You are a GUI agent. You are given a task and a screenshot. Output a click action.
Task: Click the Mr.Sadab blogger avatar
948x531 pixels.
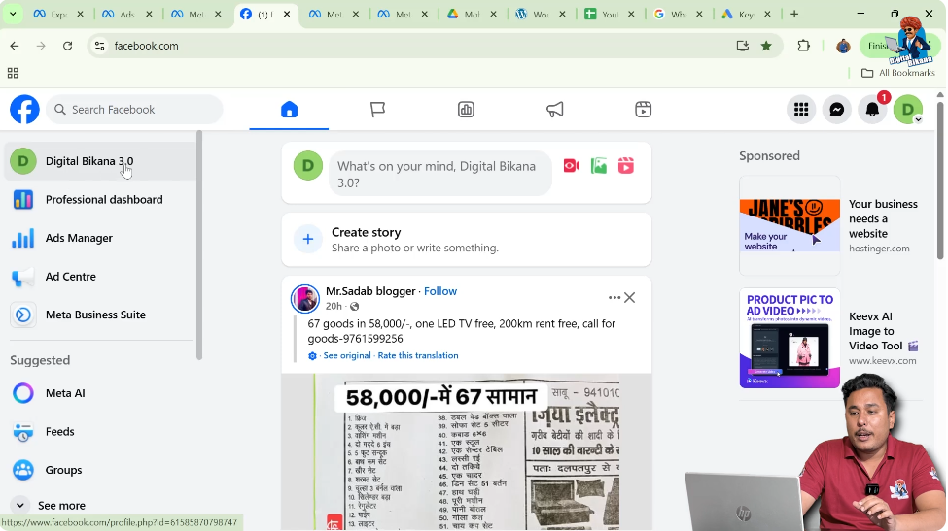click(305, 299)
